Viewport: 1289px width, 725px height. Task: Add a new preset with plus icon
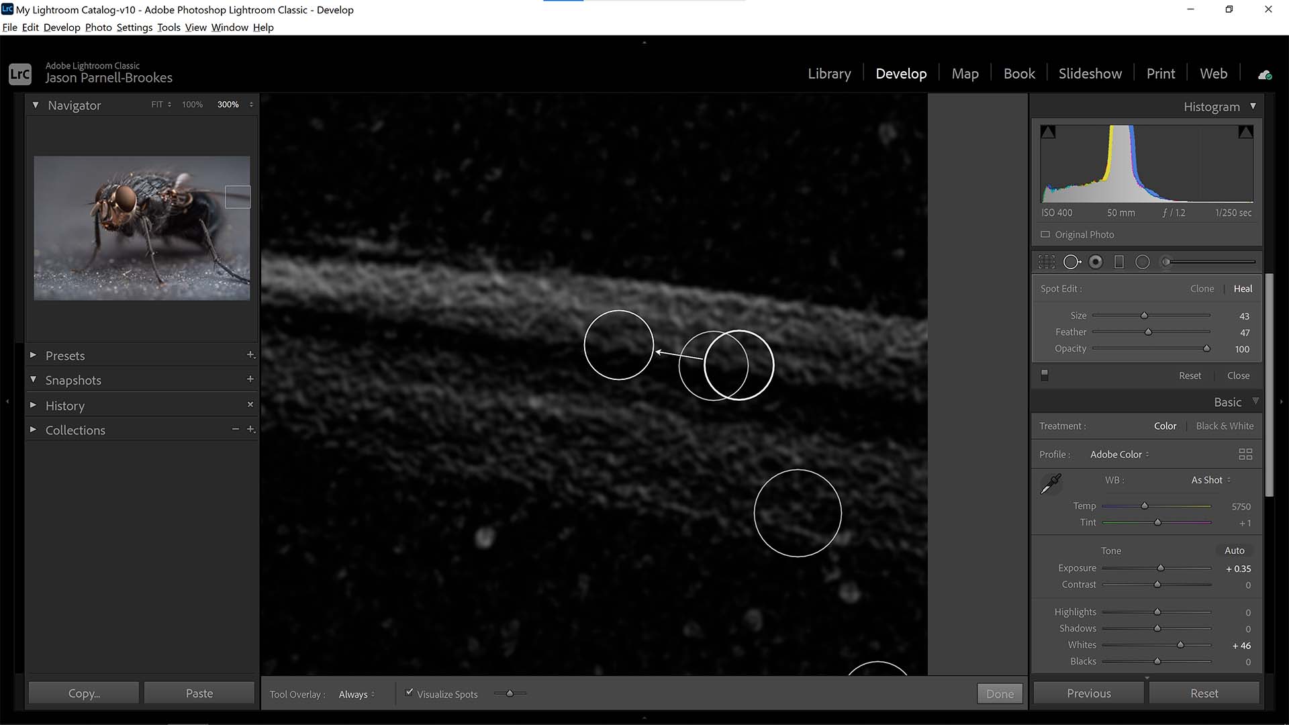tap(250, 354)
